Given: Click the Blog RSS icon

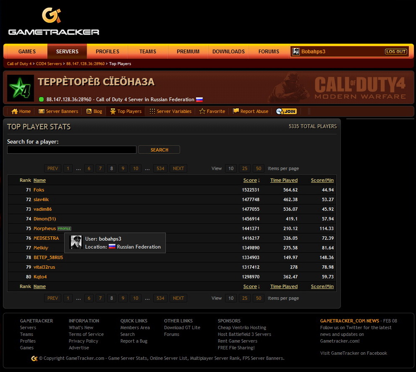Looking at the screenshot, I should coord(89,111).
